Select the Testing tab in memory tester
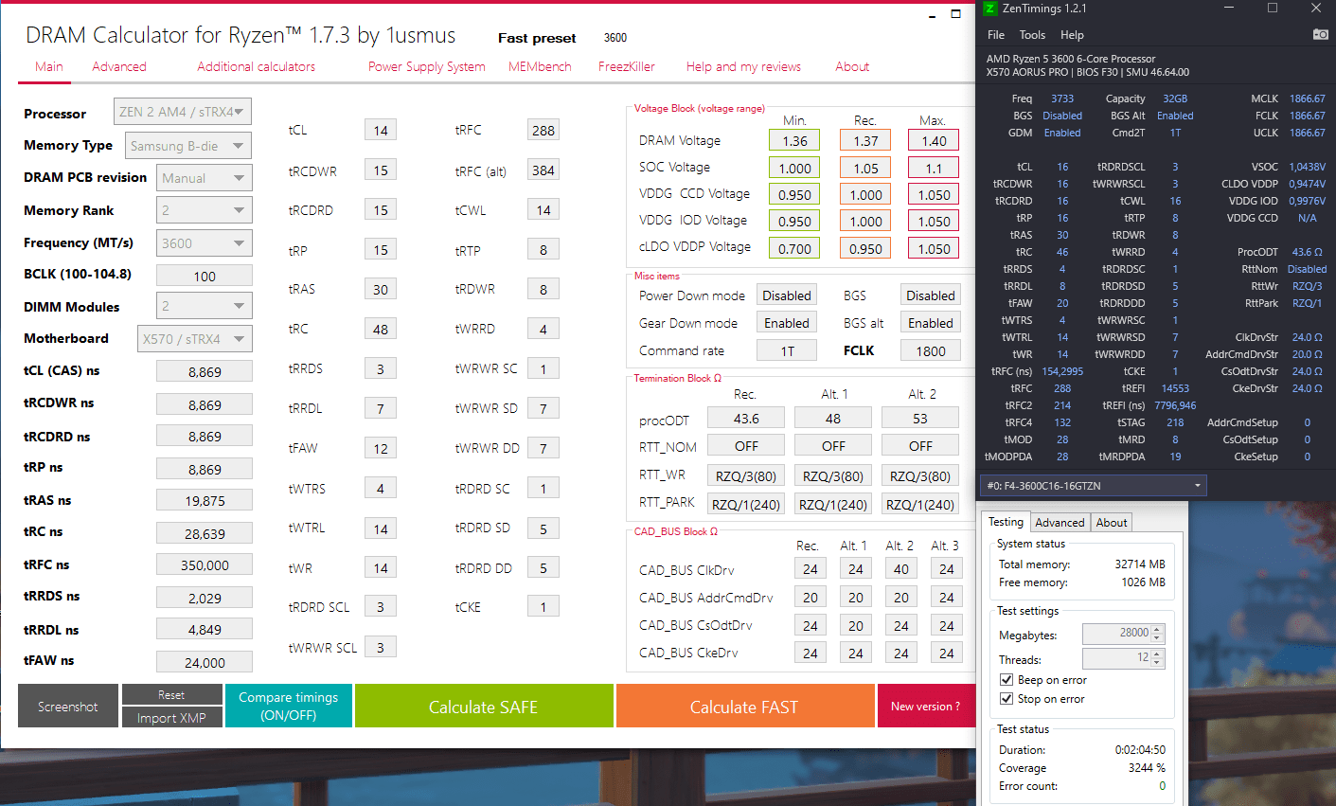The width and height of the screenshot is (1336, 806). tap(1006, 522)
